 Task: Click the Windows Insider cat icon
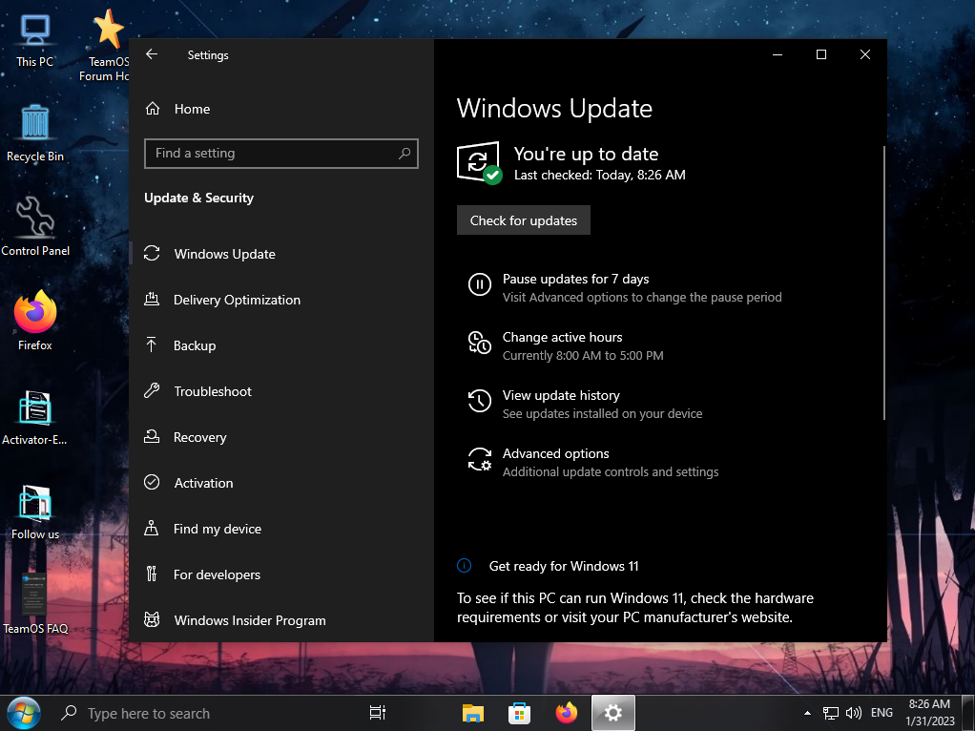click(x=152, y=619)
